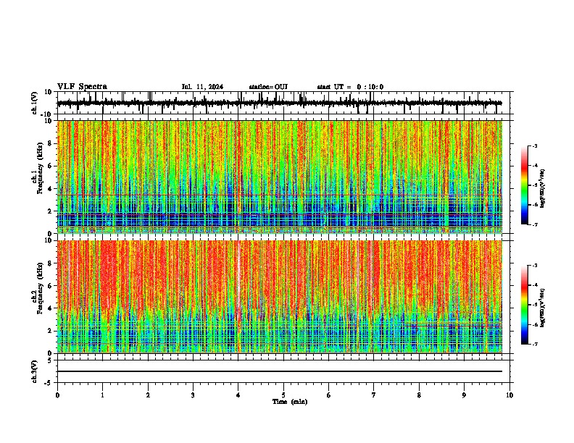Click the ch.2 color bar '-7' label
This screenshot has height=443, width=574.
click(x=534, y=344)
